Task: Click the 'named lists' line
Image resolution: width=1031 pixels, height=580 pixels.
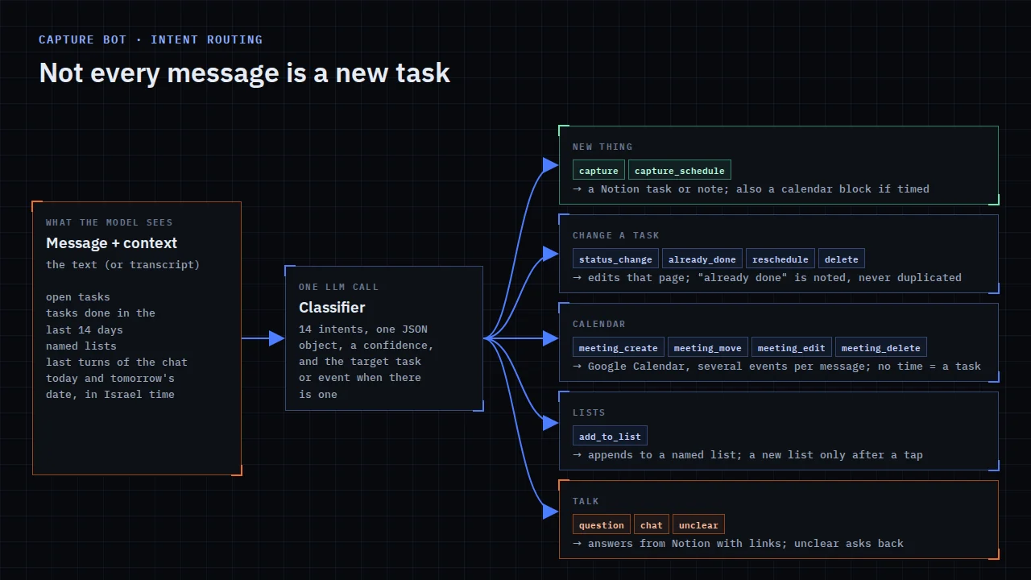Action: [x=81, y=346]
